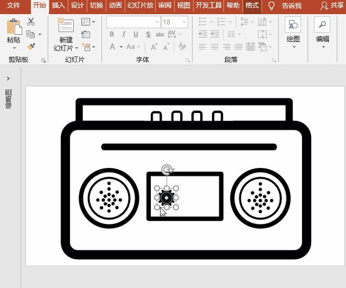Open the Drawing (绘图) tools button
The width and height of the screenshot is (346, 288).
coord(293,32)
